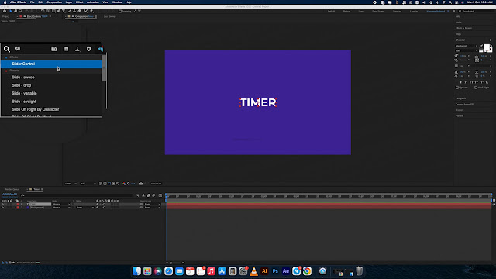This screenshot has width=496, height=279.
Task: Click the blue megaphone icon in search popup
Action: point(100,49)
